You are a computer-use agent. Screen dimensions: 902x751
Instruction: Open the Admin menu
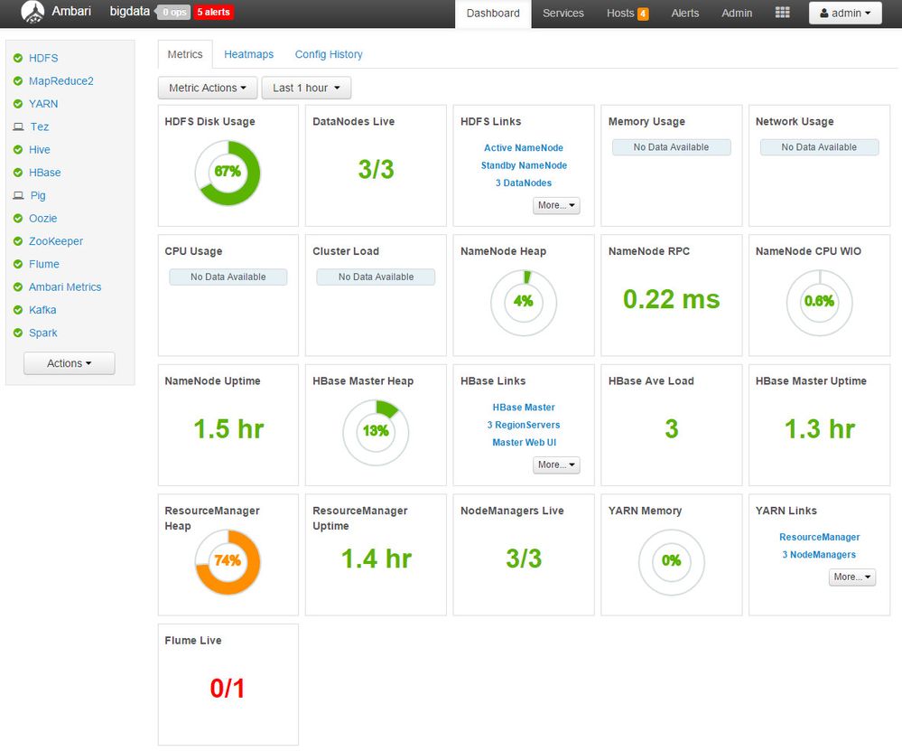tap(737, 14)
